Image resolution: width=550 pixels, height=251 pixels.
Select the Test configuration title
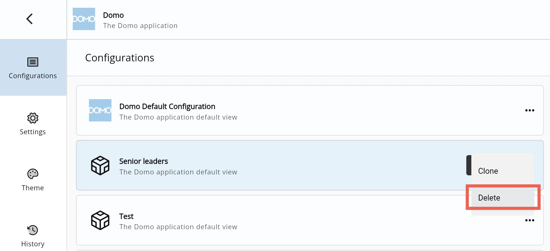point(126,216)
